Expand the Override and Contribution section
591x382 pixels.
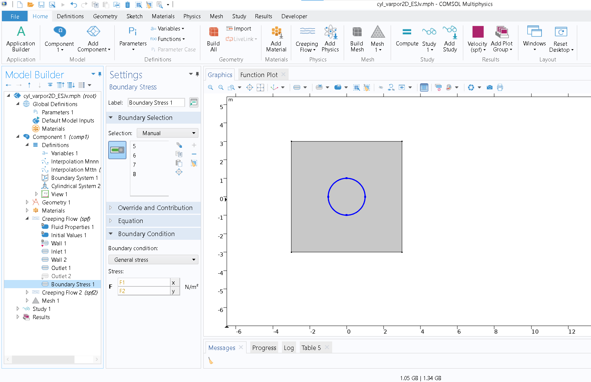(155, 208)
